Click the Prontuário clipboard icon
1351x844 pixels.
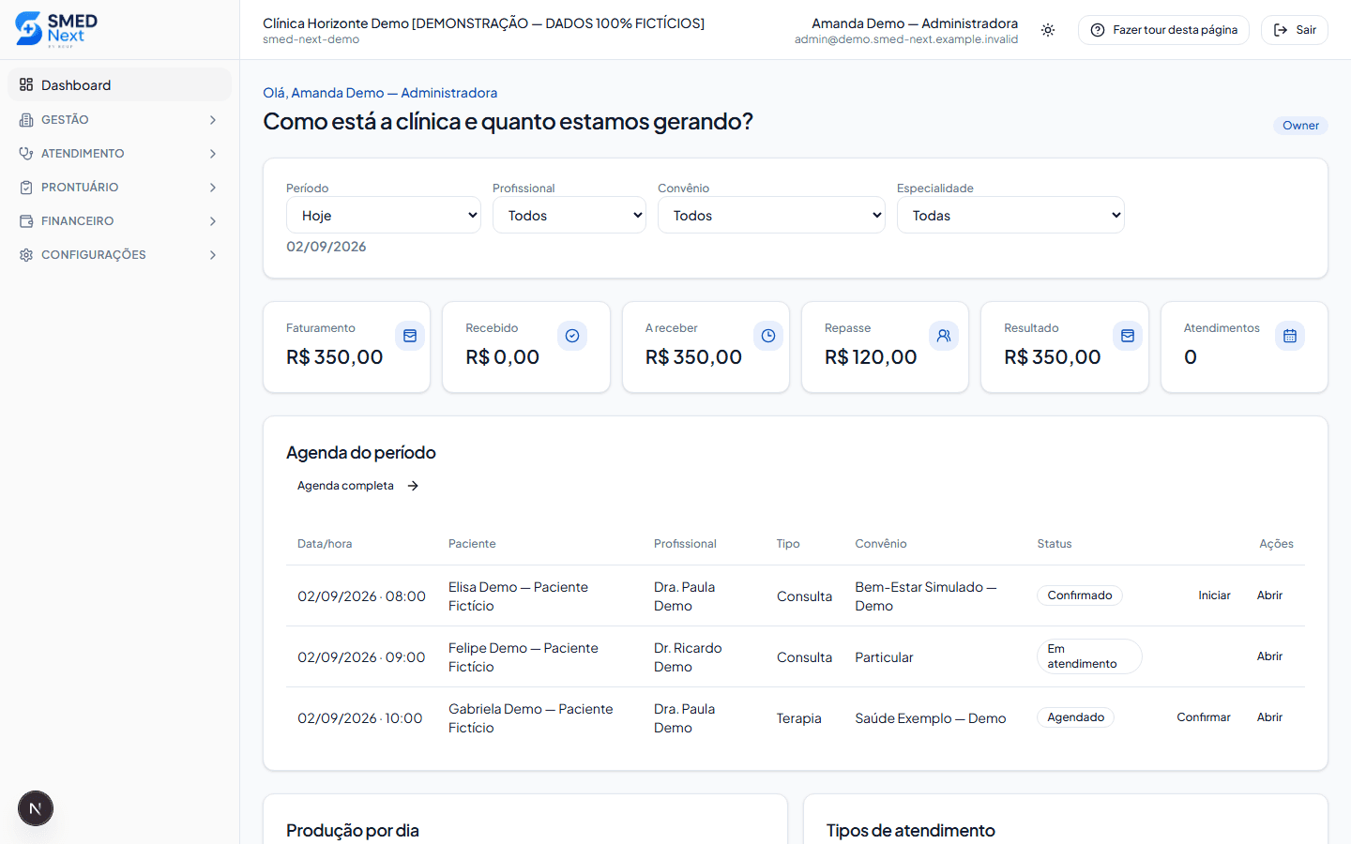tap(26, 188)
